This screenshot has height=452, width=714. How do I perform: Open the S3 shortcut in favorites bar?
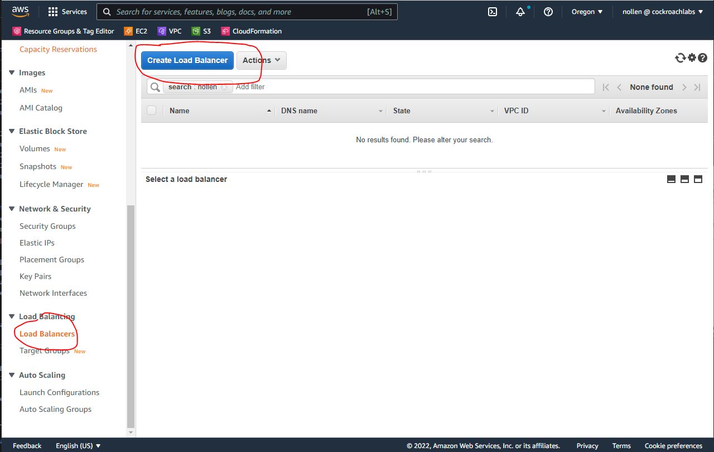click(201, 31)
